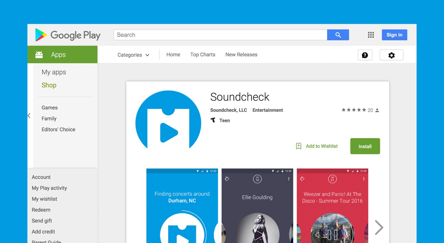Open the Soundcheck, LLC developer link
Image resolution: width=444 pixels, height=243 pixels.
point(228,110)
